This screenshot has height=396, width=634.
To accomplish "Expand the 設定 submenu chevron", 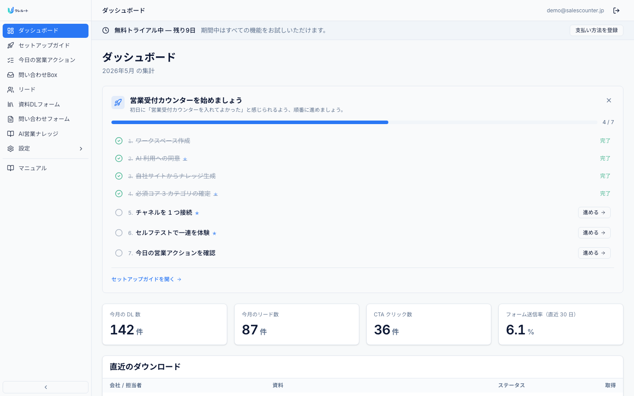I will (x=81, y=149).
